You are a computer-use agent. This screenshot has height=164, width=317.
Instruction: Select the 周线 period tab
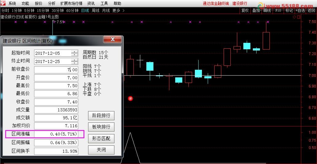95,10
